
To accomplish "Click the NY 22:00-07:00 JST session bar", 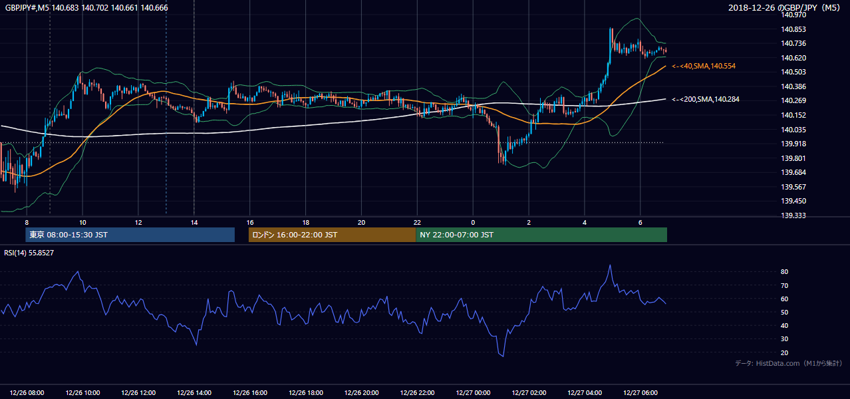I will [541, 235].
